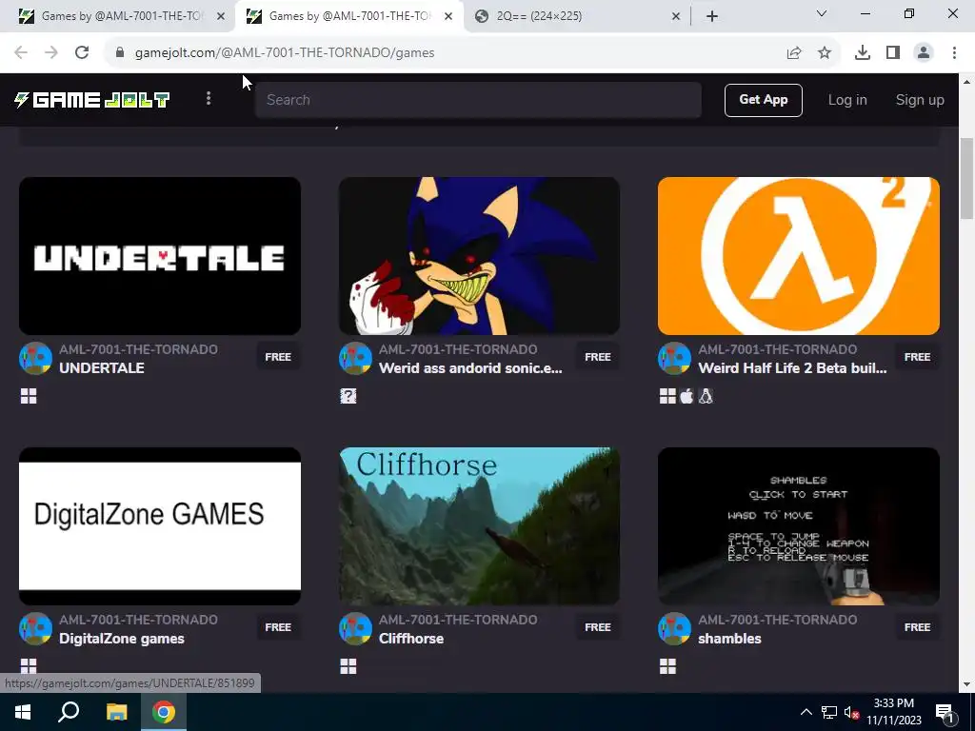
Task: Close the 2Q== (224×225) tab
Action: (676, 17)
